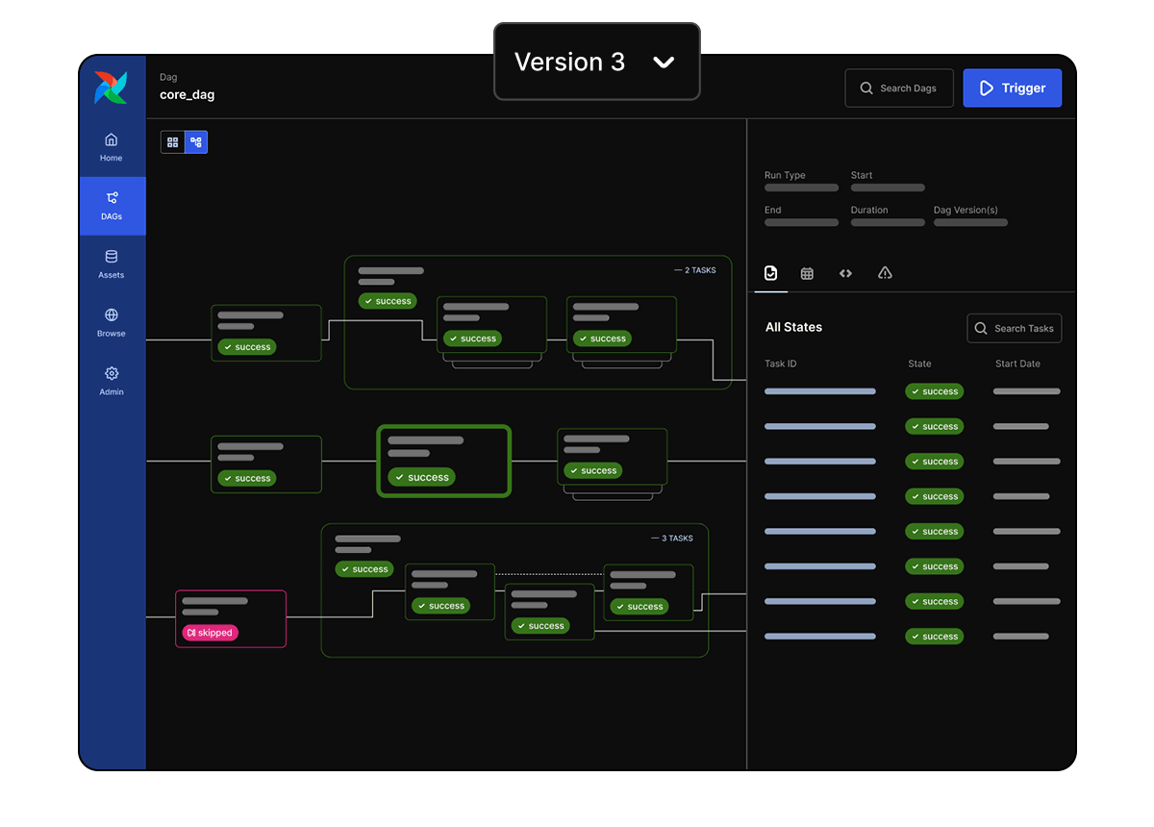Go to DAGs in the sidebar

point(112,206)
